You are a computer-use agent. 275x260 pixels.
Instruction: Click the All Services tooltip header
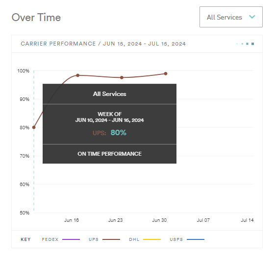[110, 94]
